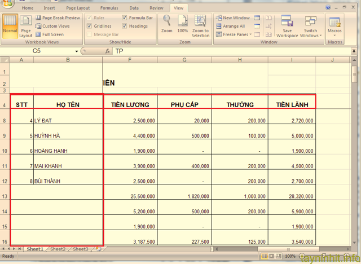This screenshot has height=264, width=361.
Task: Switch to Normal workbook view
Action: click(x=10, y=25)
